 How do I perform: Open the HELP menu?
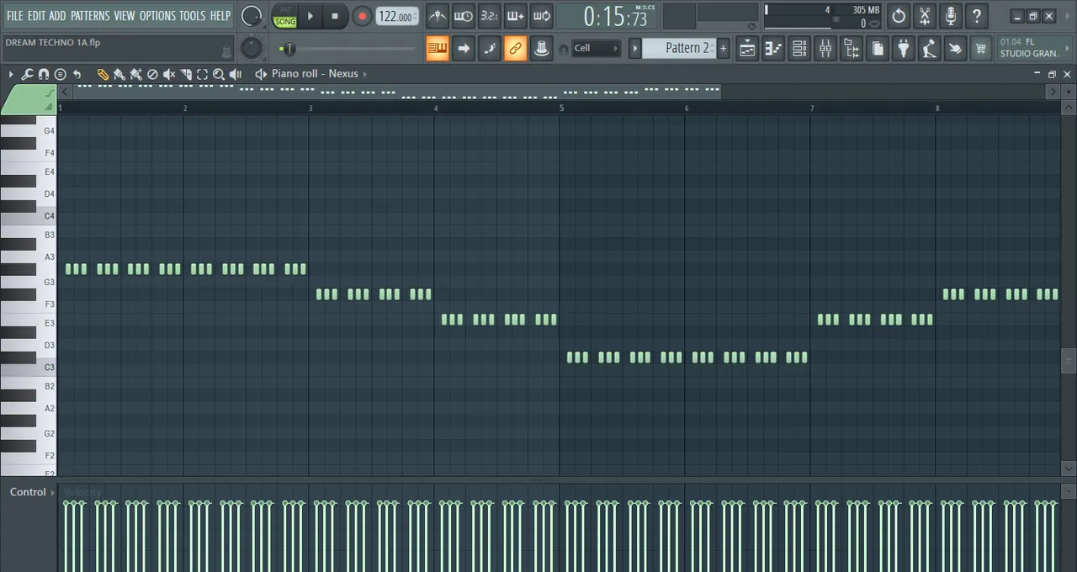pos(220,15)
